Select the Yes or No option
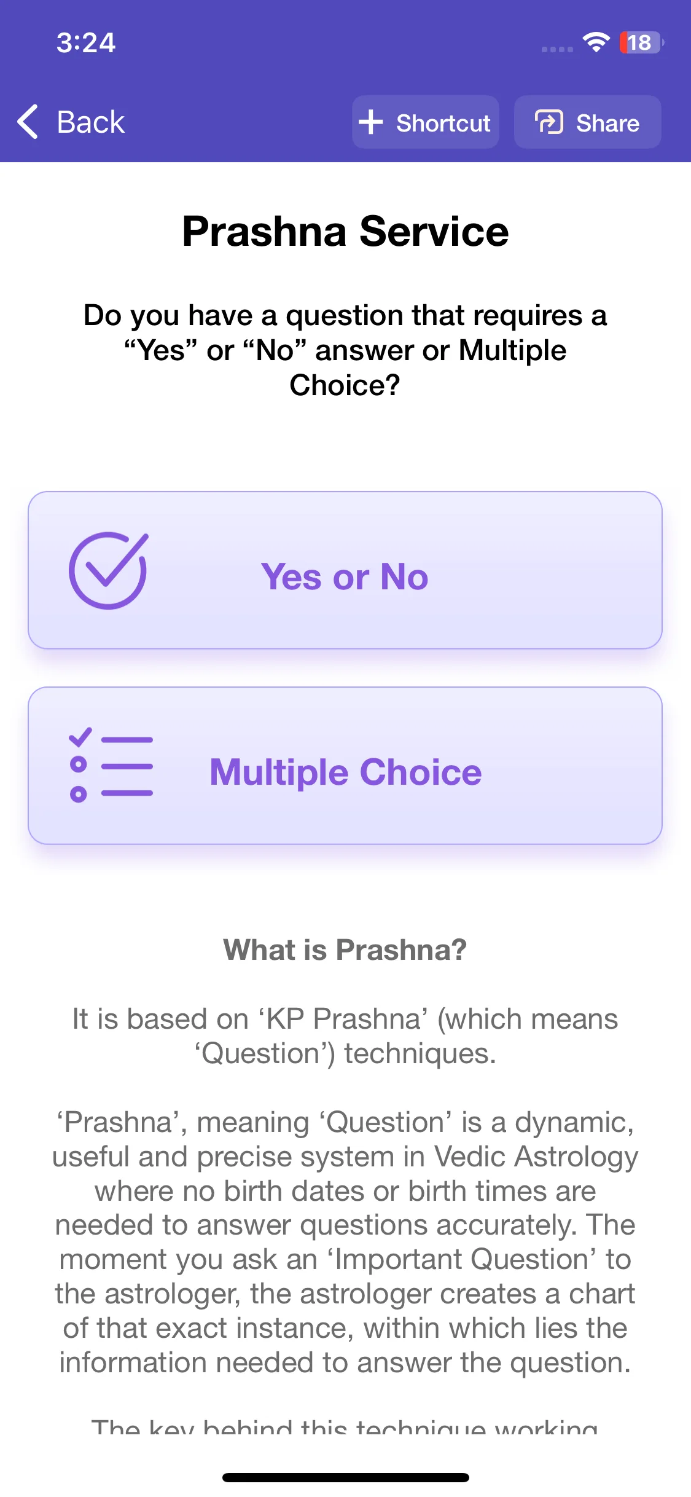 pos(345,570)
